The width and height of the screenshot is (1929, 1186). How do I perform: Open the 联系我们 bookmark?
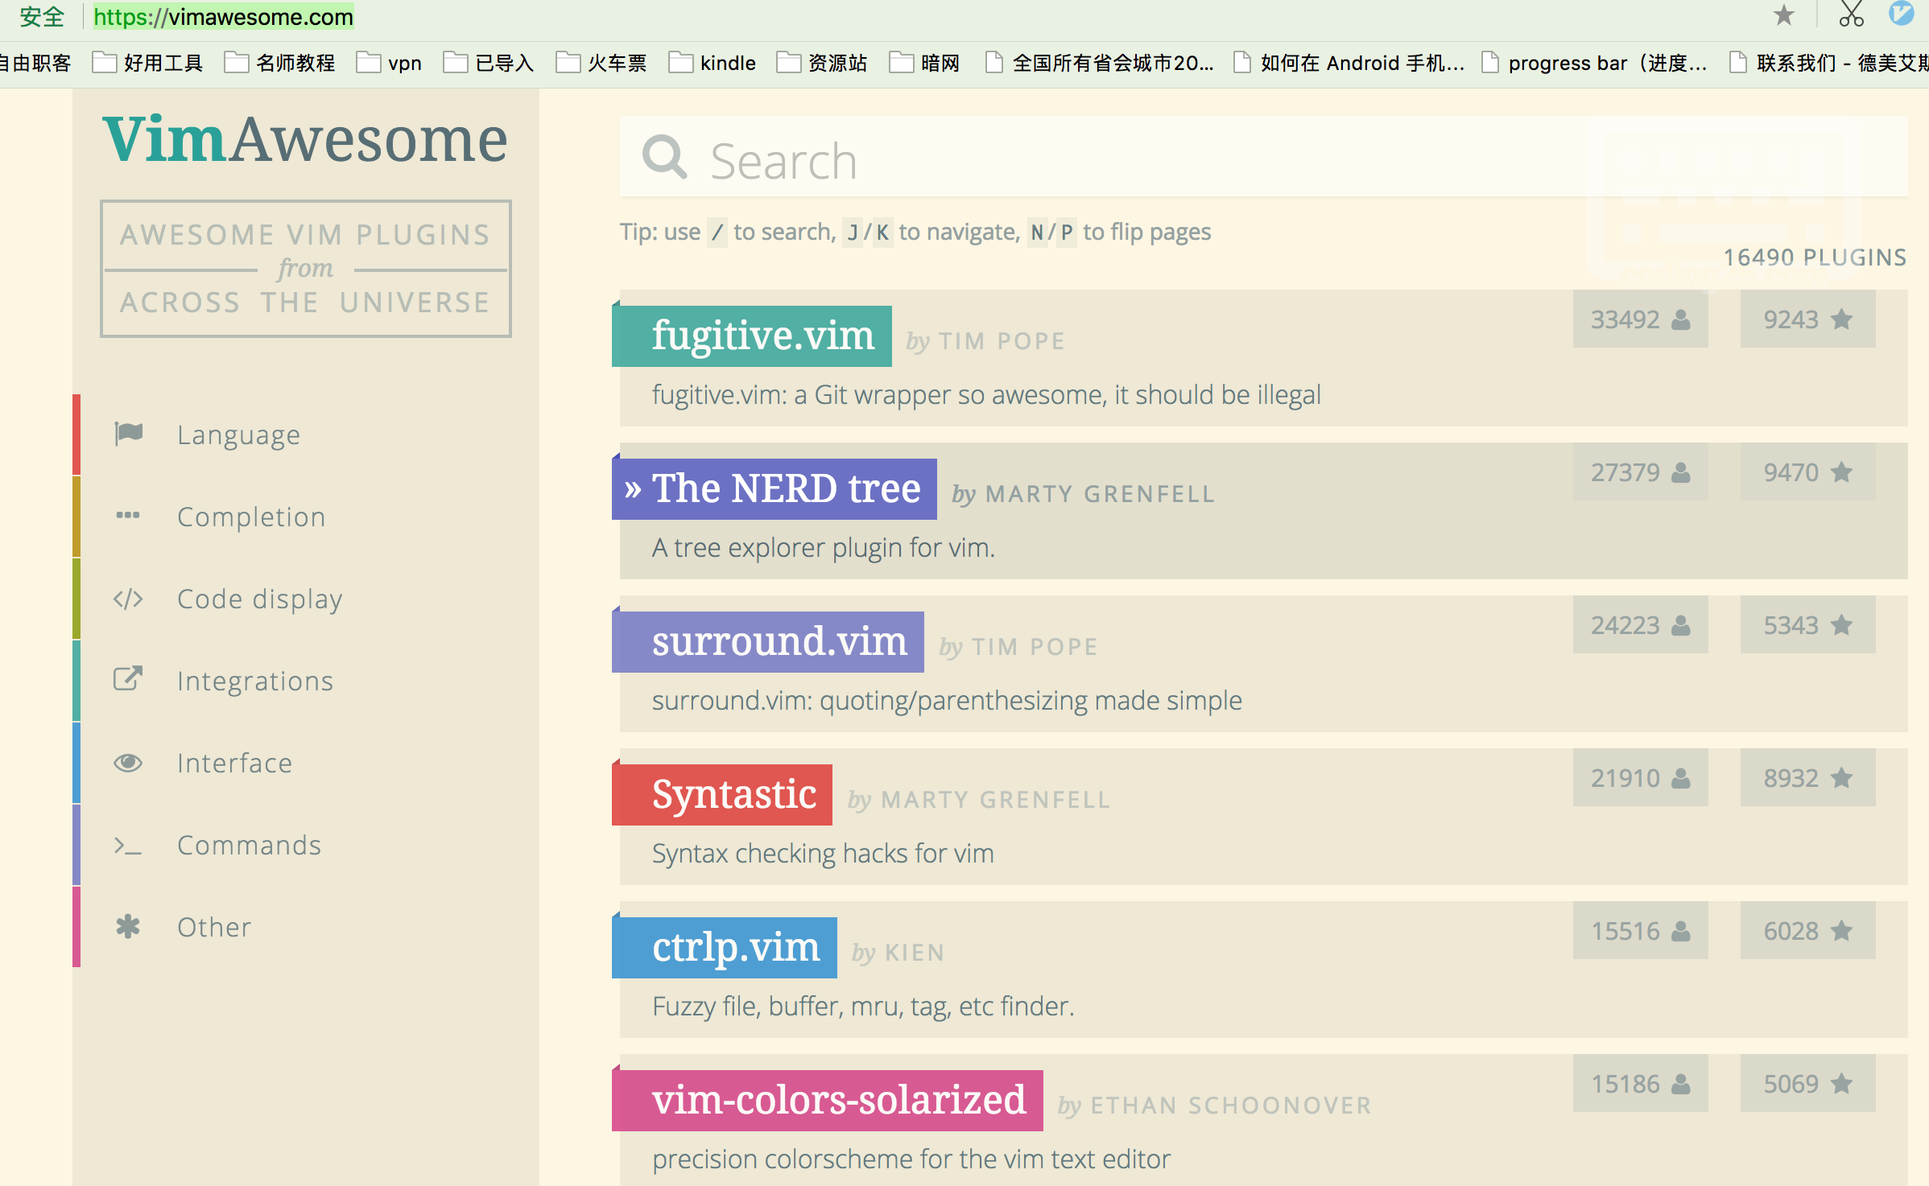[1829, 63]
